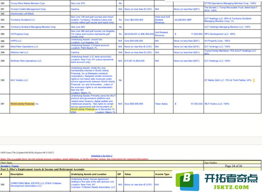
Task: Click row number '390'
Action: (3, 80)
